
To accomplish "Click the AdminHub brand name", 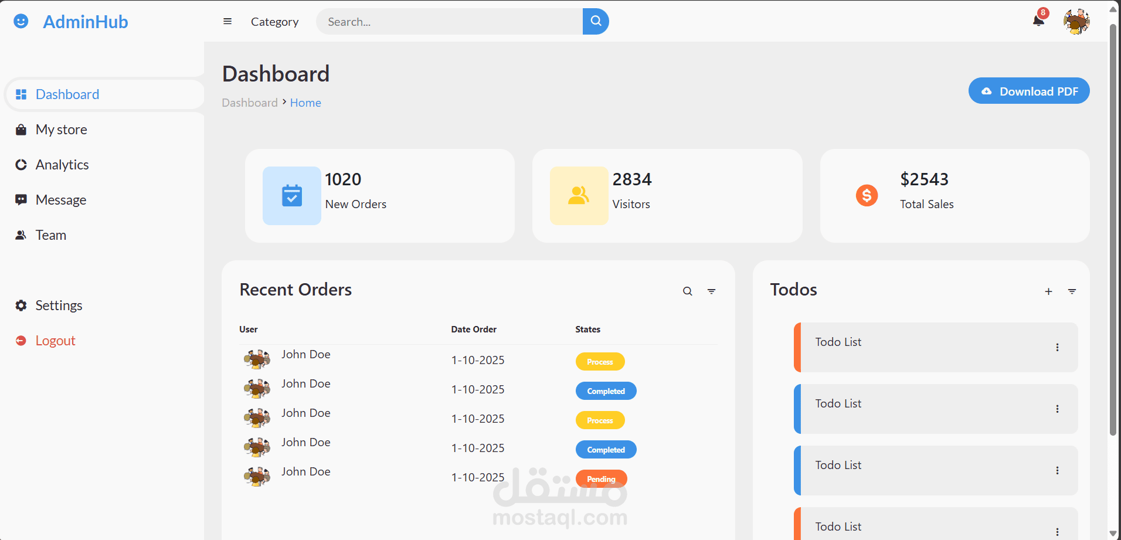I will pos(86,22).
